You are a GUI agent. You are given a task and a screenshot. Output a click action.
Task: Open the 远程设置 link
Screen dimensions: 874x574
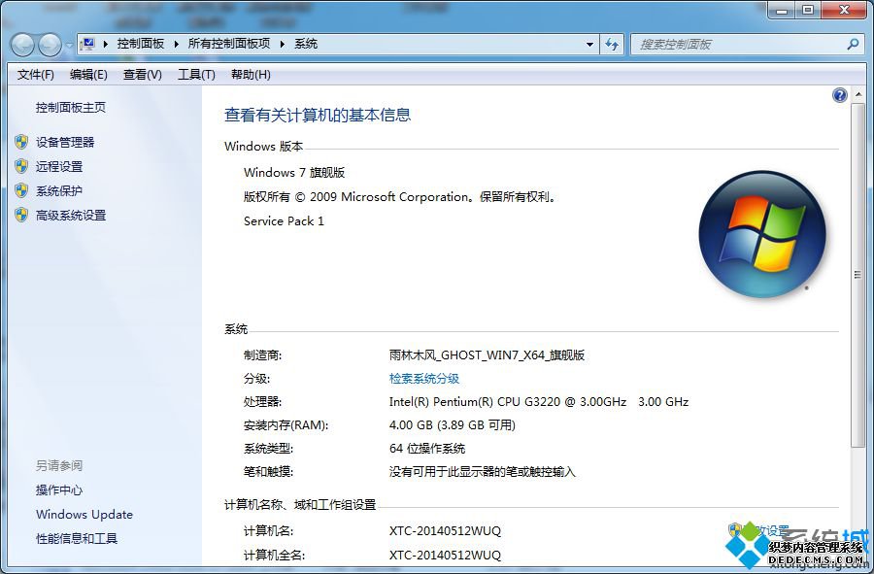tap(59, 167)
